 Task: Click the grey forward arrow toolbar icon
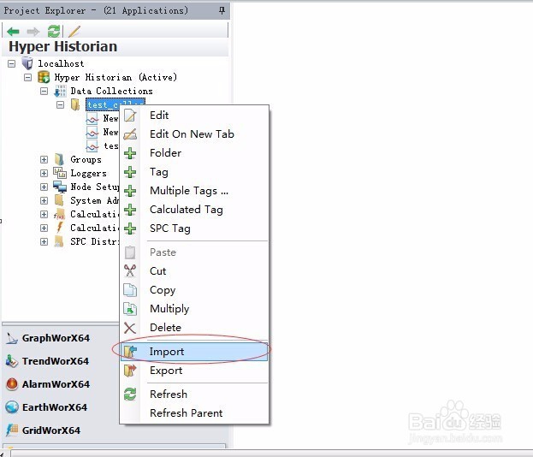coord(33,32)
